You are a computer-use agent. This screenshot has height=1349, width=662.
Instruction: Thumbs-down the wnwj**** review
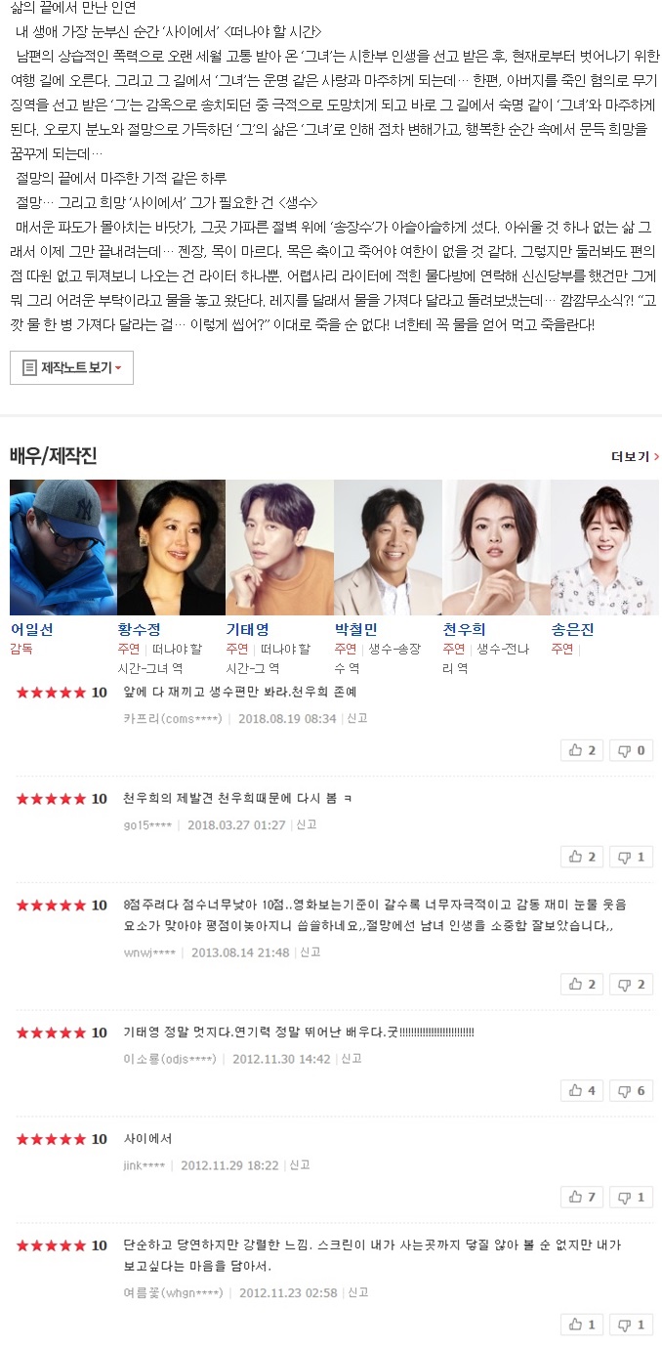pyautogui.click(x=631, y=984)
